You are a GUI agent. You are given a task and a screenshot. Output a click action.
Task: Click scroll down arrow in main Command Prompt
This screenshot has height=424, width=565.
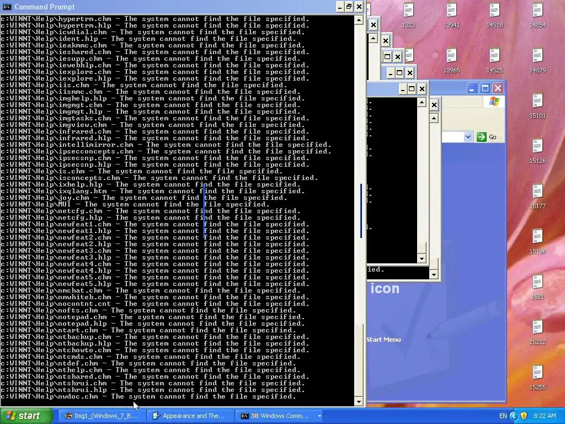point(359,401)
